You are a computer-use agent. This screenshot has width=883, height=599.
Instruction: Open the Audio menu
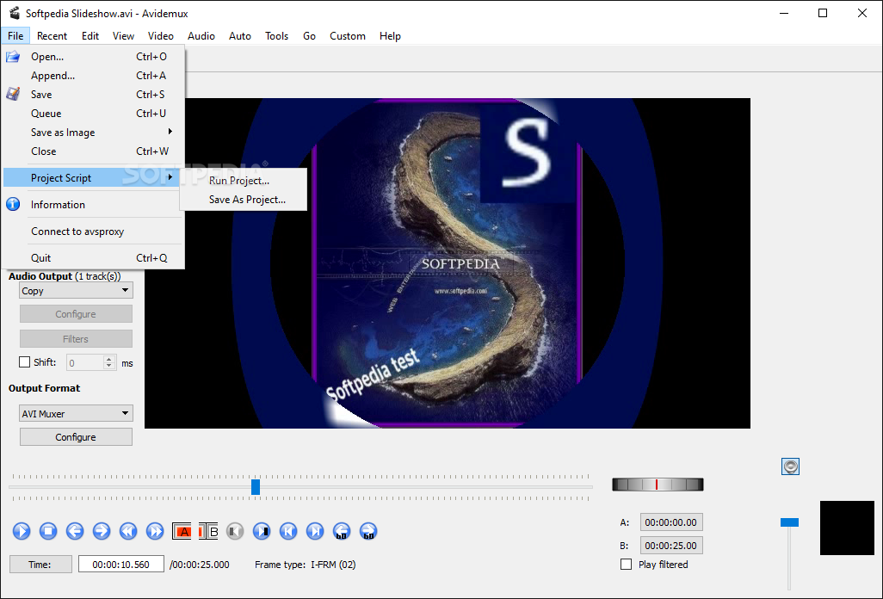tap(201, 36)
